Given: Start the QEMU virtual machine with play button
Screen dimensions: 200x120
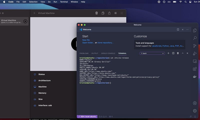Looking at the screenshot, I should coord(25,21).
